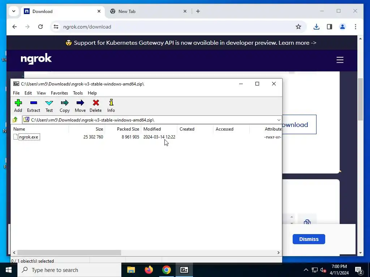Screen dimensions: 370x277
Task: Click the ngrok page vertical scrollbar thumb
Action: pos(360,99)
